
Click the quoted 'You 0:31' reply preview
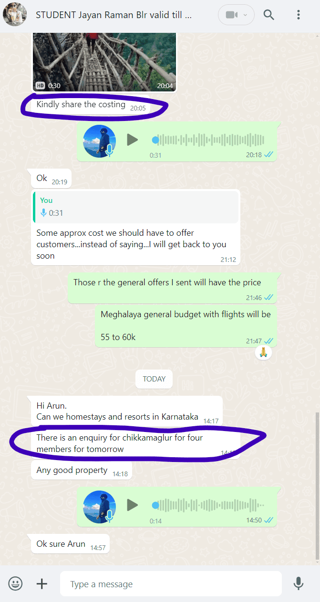tap(135, 207)
